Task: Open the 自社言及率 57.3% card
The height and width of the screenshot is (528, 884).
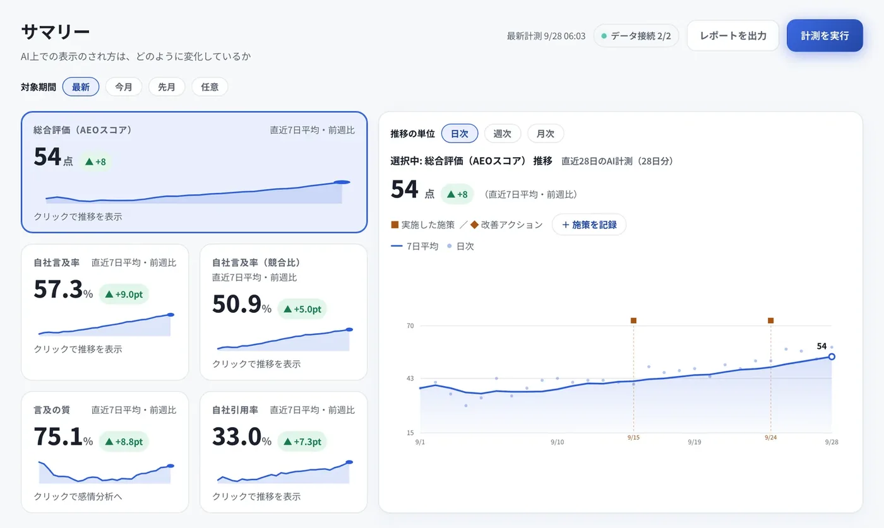Action: point(105,312)
